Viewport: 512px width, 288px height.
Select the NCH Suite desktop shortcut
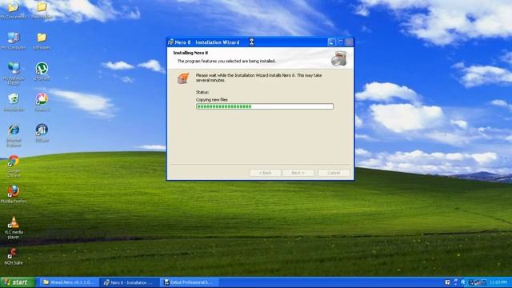click(14, 256)
